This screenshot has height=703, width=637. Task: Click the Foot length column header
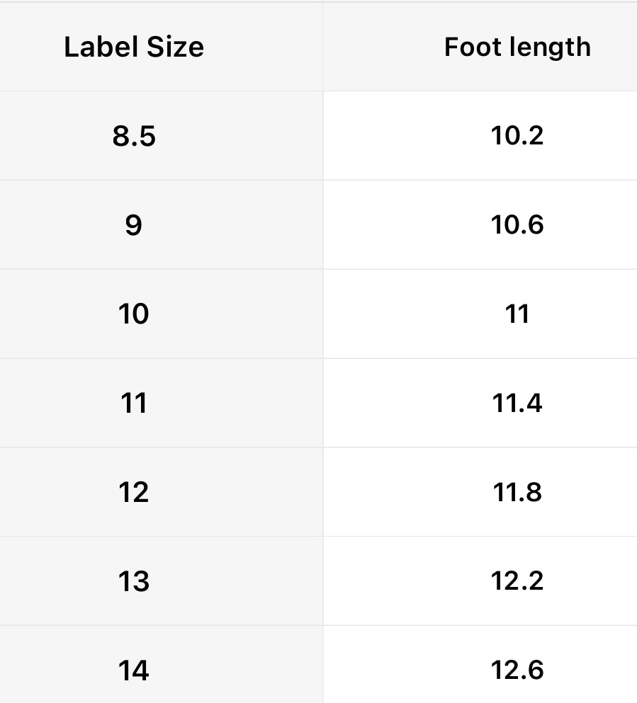[x=517, y=47]
